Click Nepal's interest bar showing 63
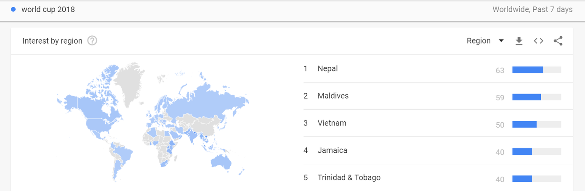Image resolution: width=585 pixels, height=191 pixels. tap(537, 70)
